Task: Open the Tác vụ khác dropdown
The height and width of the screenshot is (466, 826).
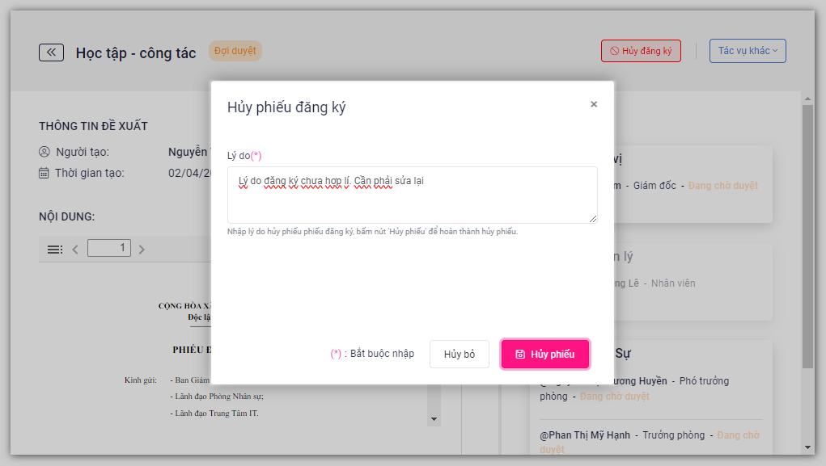Action: point(748,51)
